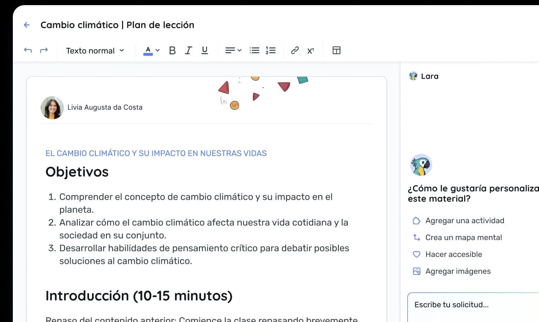Click the picture image icon
This screenshot has height=322, width=539.
coord(416,271)
